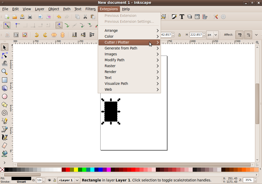The width and height of the screenshot is (262, 184).
Task: Open the Layer 1 selector dropdown
Action: 69,180
